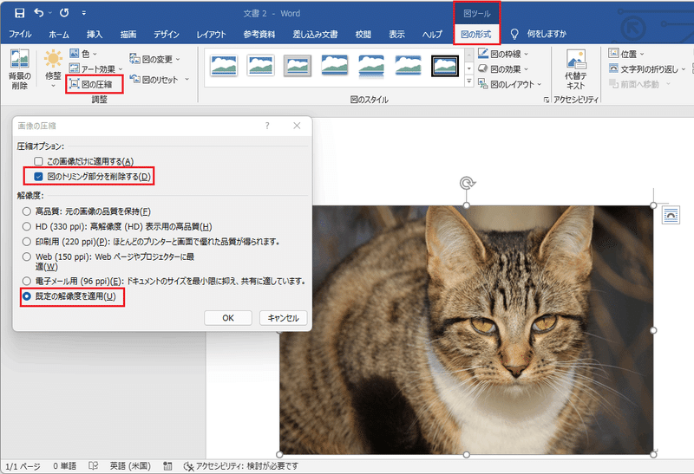Close the 画像の圧縮 dialog

[x=297, y=126]
